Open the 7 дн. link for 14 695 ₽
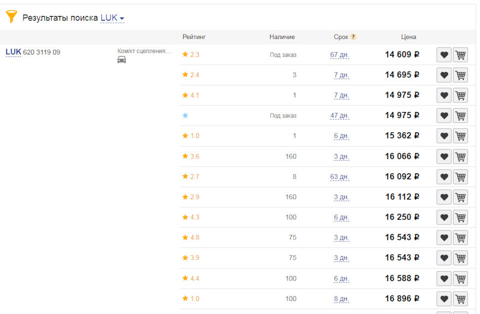Image resolution: width=480 pixels, height=314 pixels. tap(341, 75)
